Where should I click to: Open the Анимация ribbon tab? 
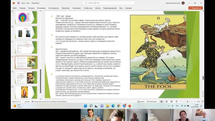click(77, 8)
